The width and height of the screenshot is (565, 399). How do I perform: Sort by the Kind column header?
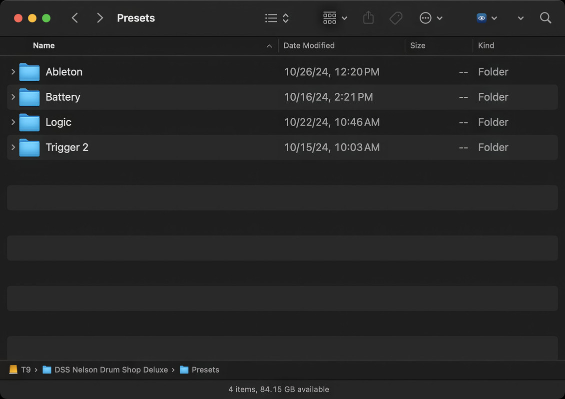[x=486, y=45]
